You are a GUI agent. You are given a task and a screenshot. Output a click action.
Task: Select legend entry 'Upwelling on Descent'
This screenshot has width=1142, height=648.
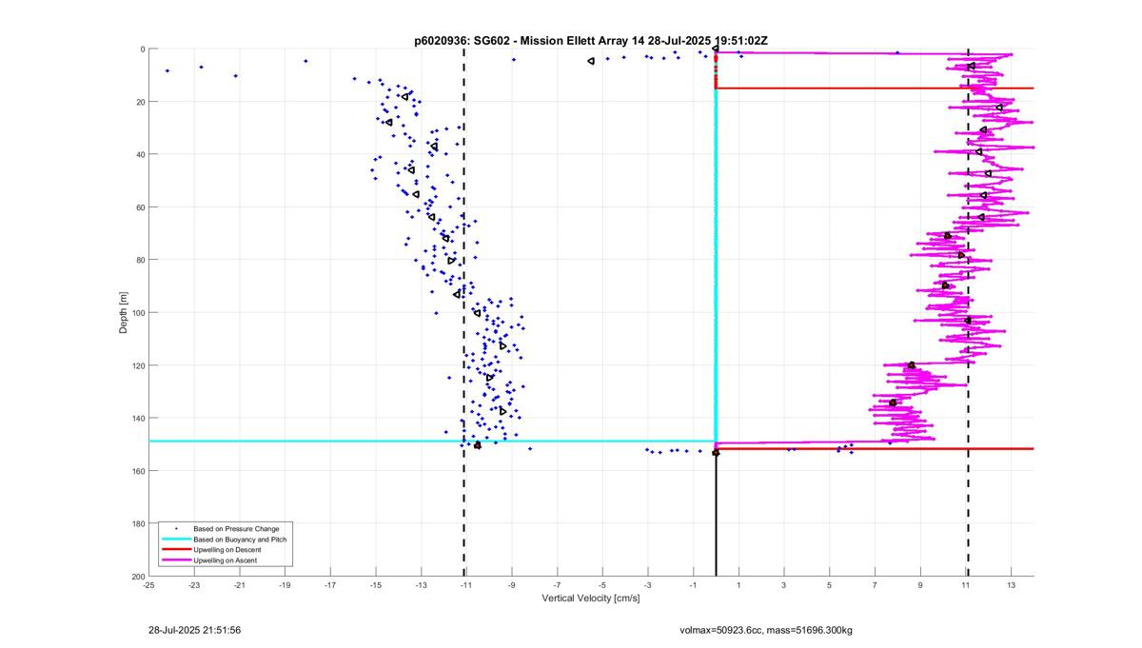click(x=227, y=550)
